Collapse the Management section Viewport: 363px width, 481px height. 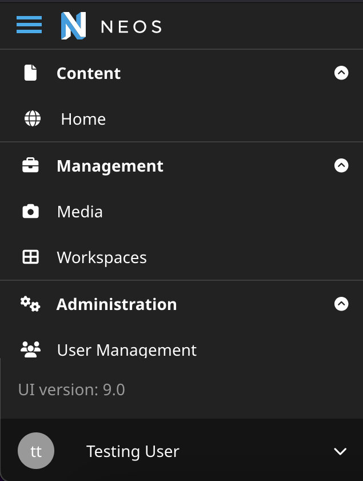click(341, 165)
